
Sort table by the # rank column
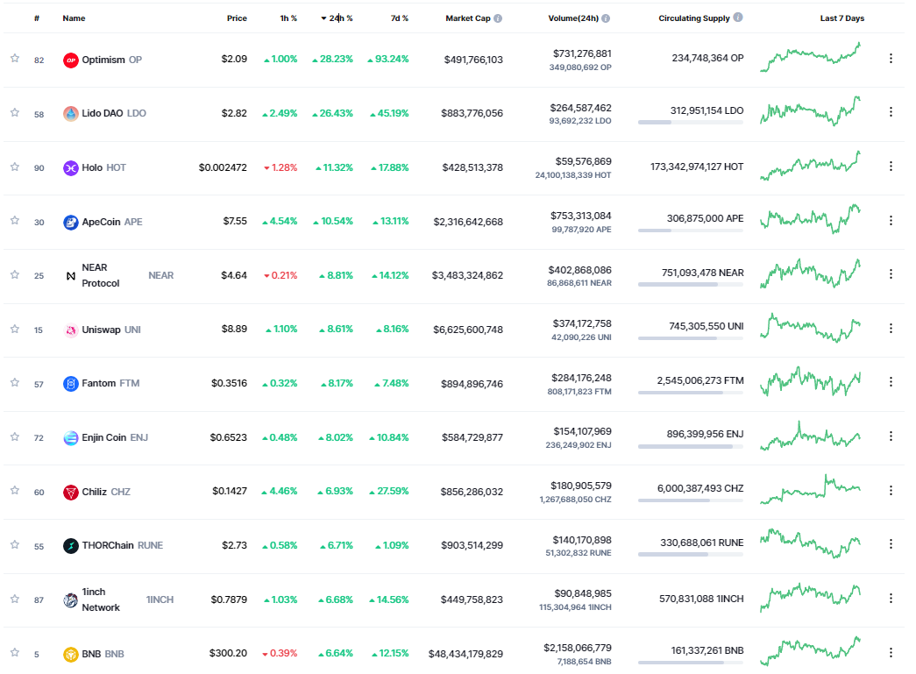[x=37, y=18]
